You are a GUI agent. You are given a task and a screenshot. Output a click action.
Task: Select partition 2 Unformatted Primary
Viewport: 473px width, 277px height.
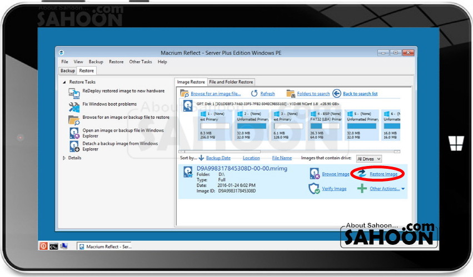coord(252,125)
